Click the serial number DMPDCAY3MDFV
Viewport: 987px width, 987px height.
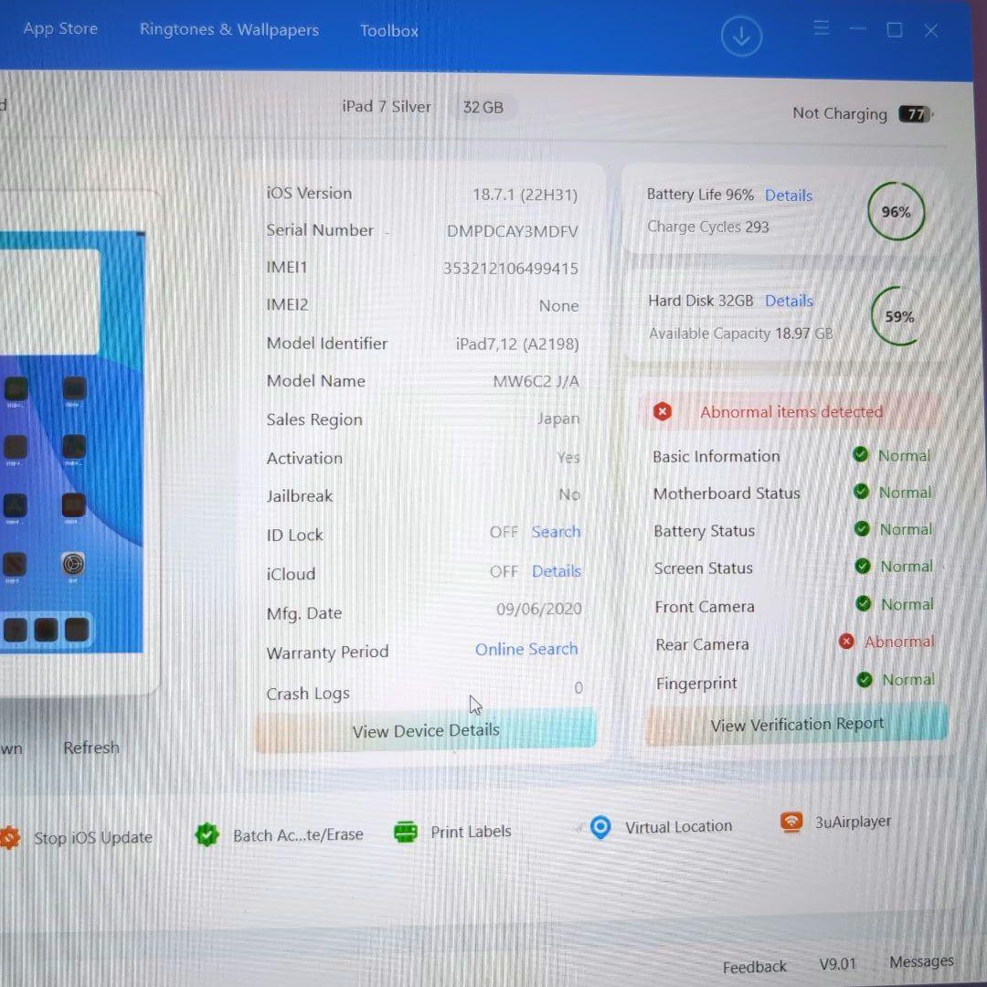[512, 231]
